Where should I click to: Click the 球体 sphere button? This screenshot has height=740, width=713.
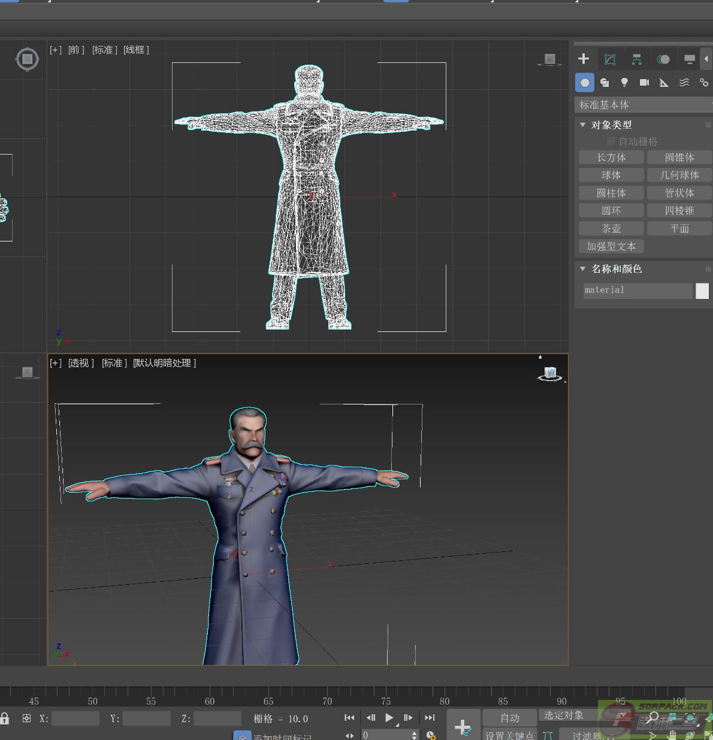pyautogui.click(x=611, y=175)
